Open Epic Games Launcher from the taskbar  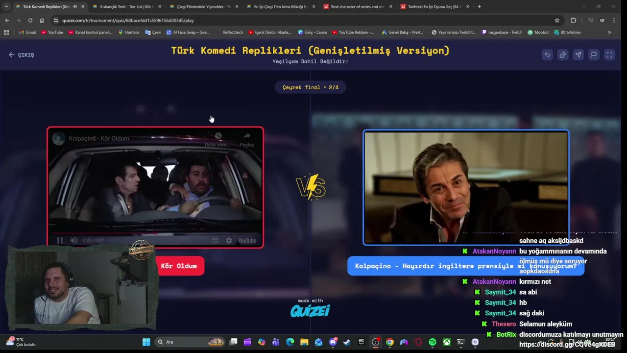[362, 342]
